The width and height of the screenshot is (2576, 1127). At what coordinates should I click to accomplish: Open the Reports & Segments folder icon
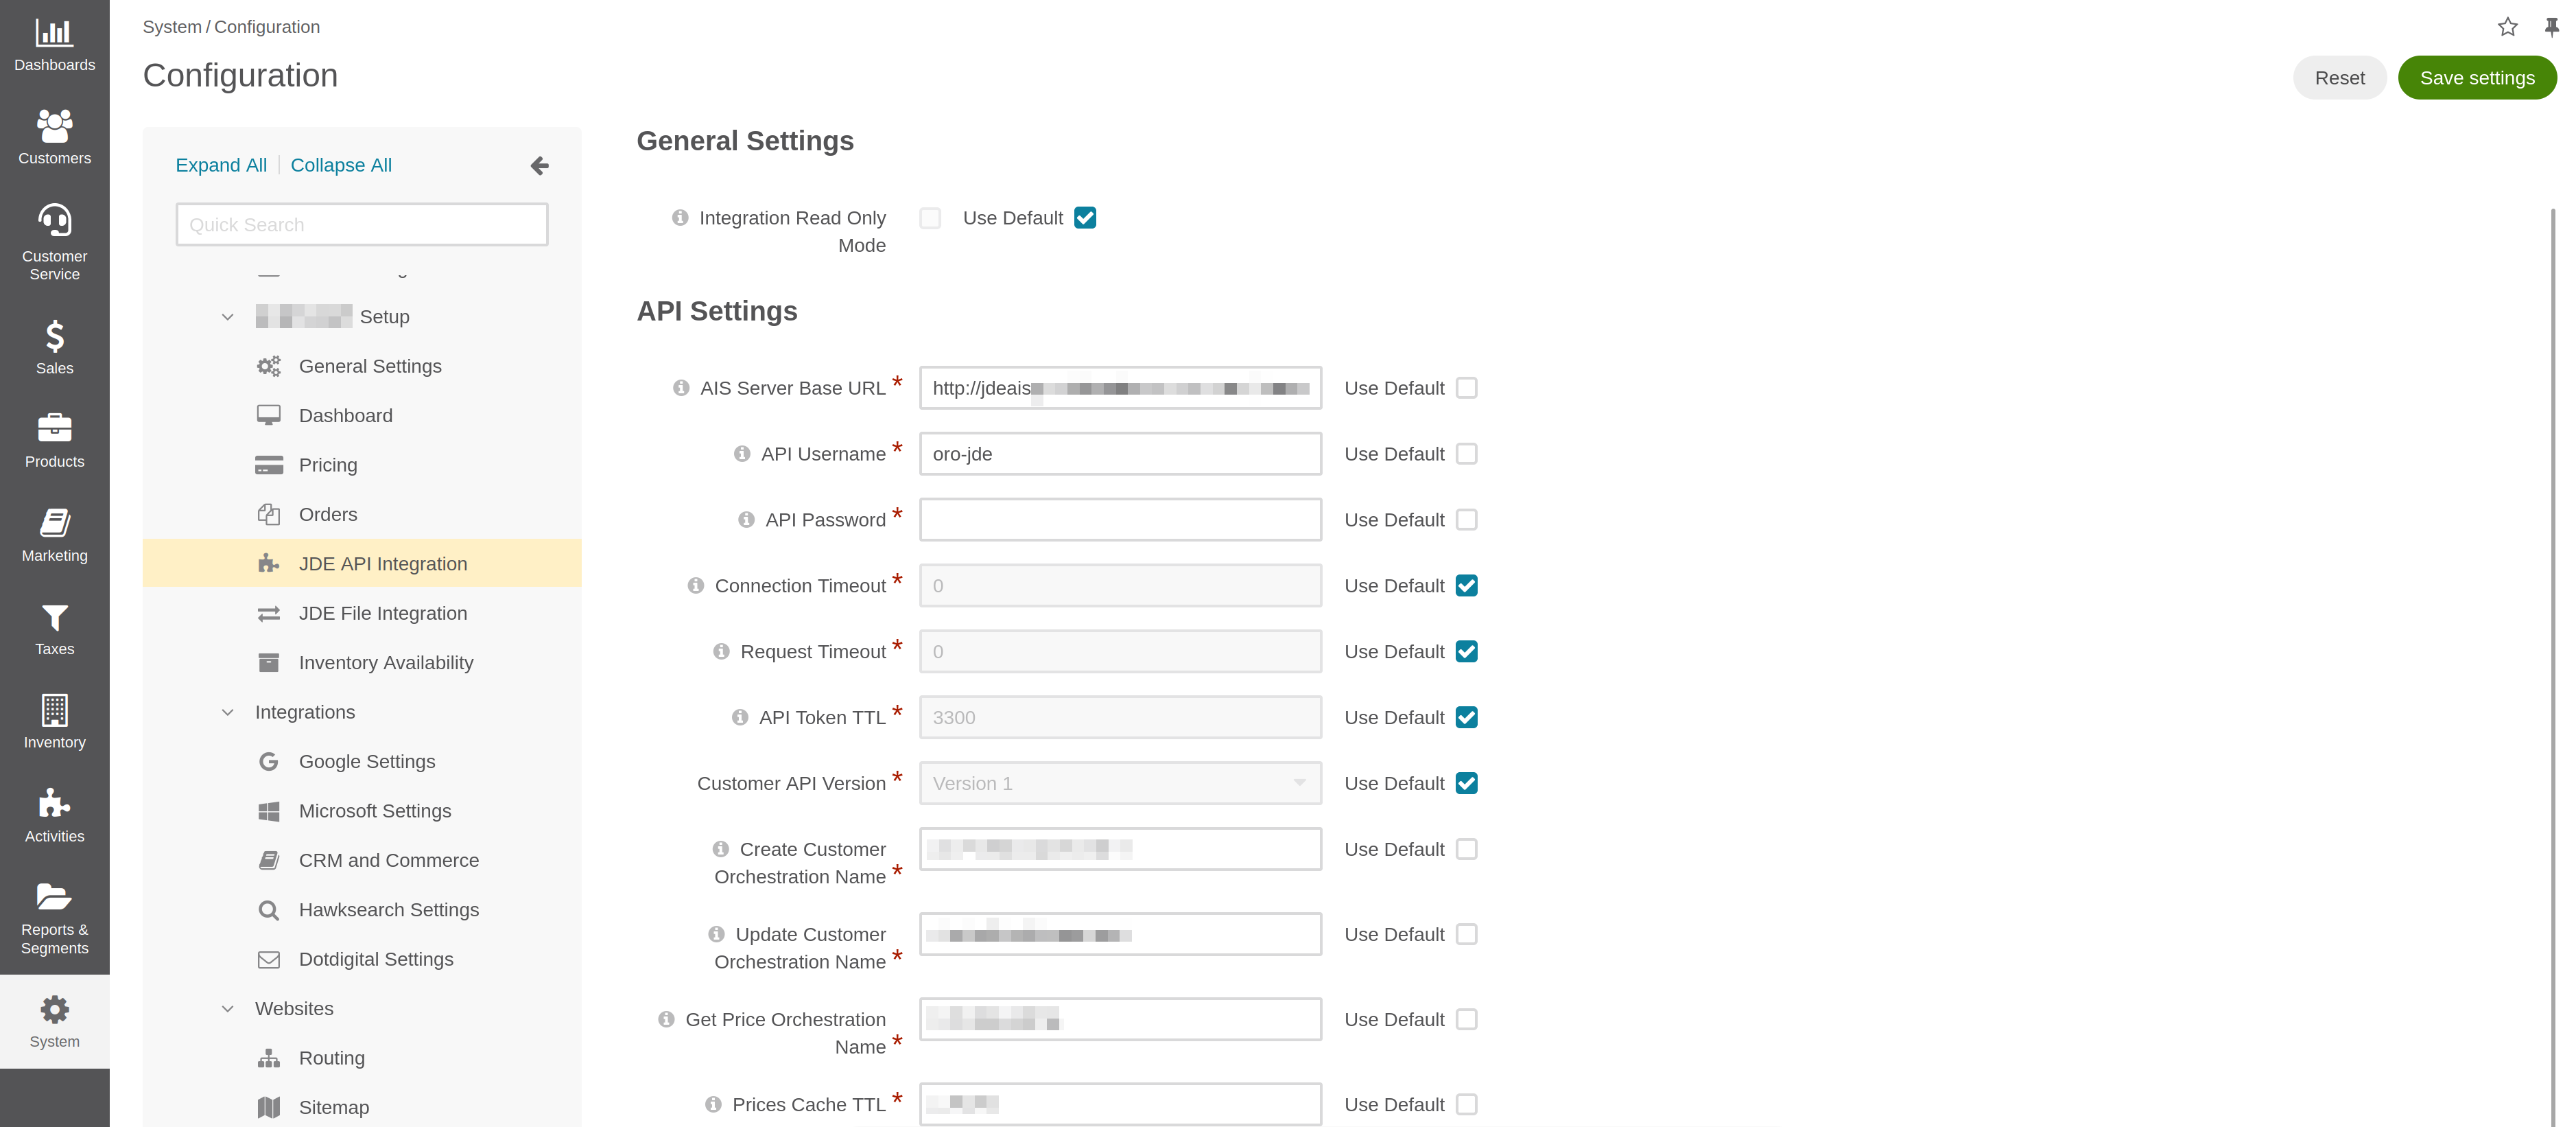(54, 898)
